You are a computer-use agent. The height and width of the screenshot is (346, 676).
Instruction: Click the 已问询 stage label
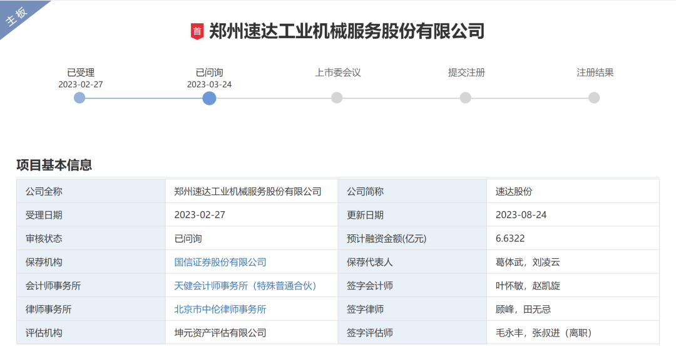[209, 73]
